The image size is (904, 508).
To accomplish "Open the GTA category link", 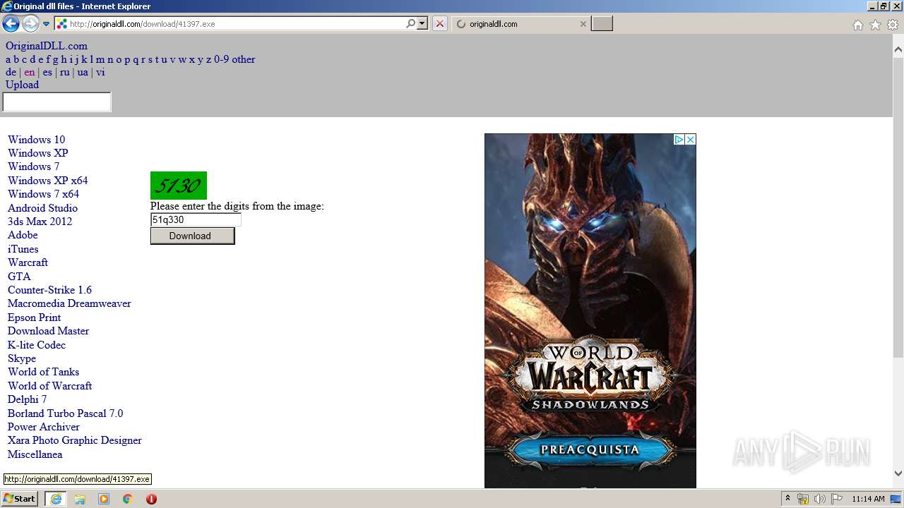I will click(19, 277).
